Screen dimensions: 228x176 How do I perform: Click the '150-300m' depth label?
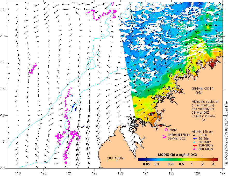coord(206,145)
